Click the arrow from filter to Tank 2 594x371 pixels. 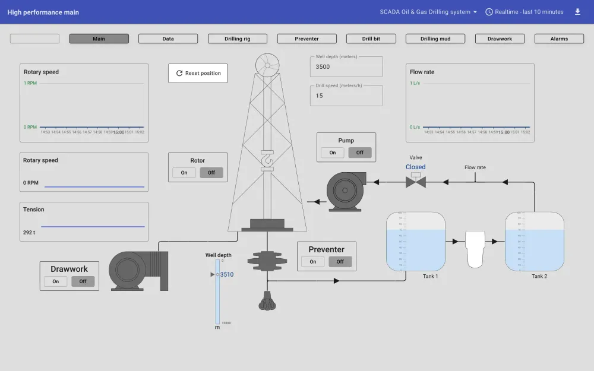click(495, 242)
